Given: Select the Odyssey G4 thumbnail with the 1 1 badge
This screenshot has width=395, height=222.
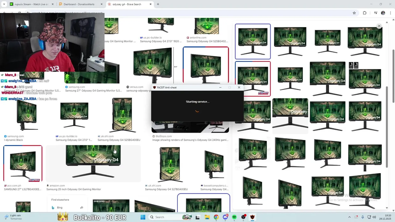Looking at the screenshot, I should (x=365, y=79).
